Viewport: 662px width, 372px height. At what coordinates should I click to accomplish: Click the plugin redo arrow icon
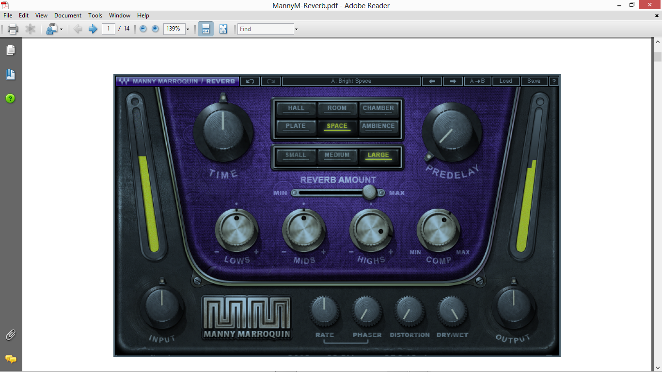tap(271, 81)
